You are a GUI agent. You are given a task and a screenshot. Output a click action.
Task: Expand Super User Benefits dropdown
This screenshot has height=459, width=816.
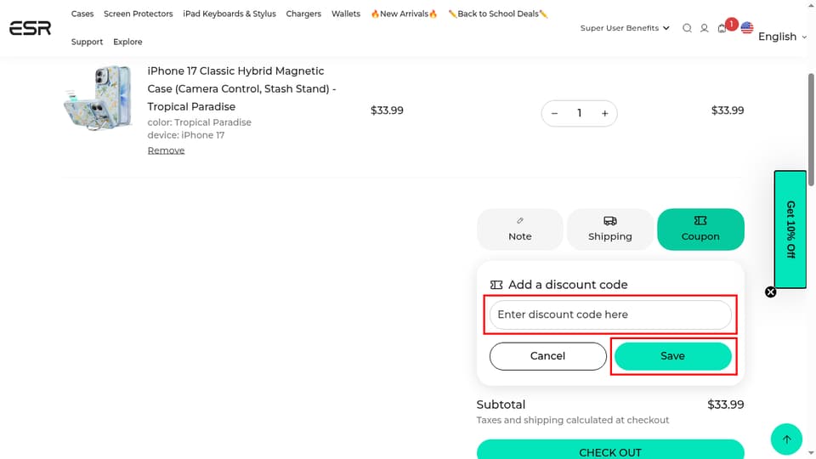pos(625,28)
